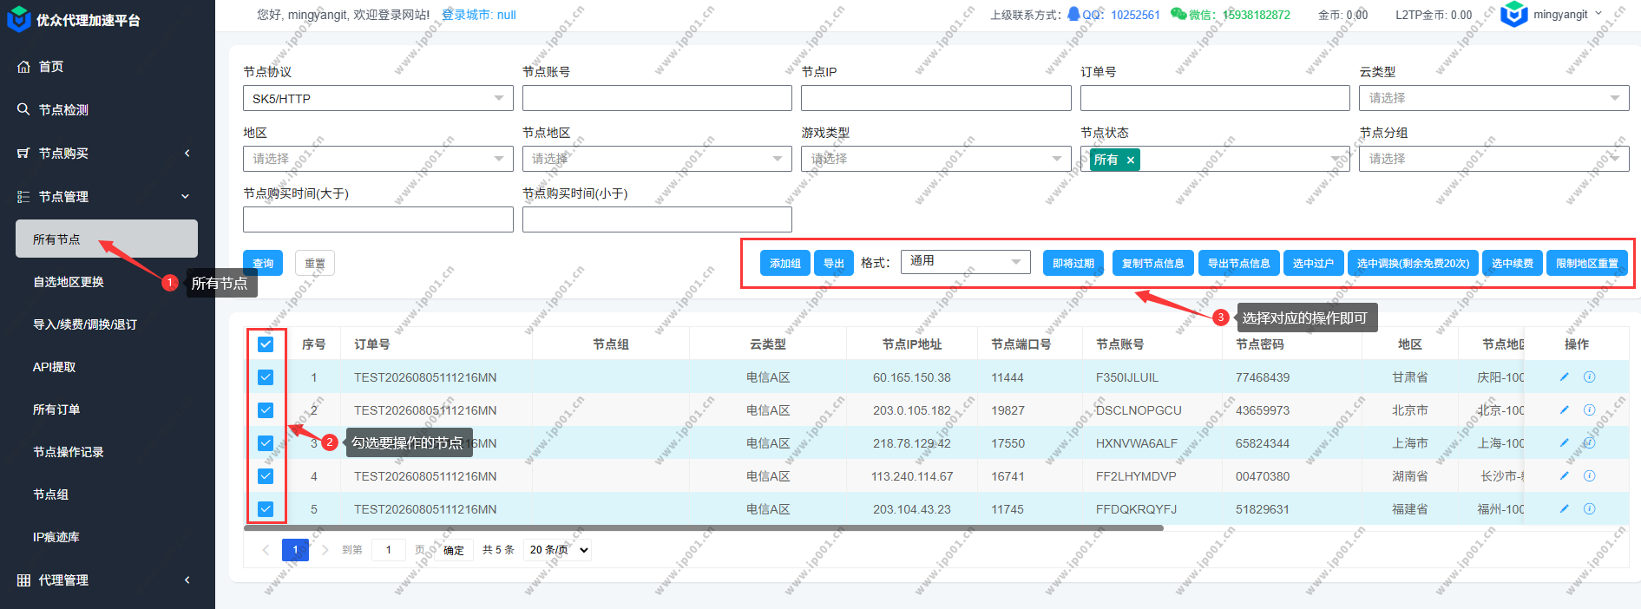Click the WeChat icon in header
The image size is (1641, 609).
pos(1178,14)
